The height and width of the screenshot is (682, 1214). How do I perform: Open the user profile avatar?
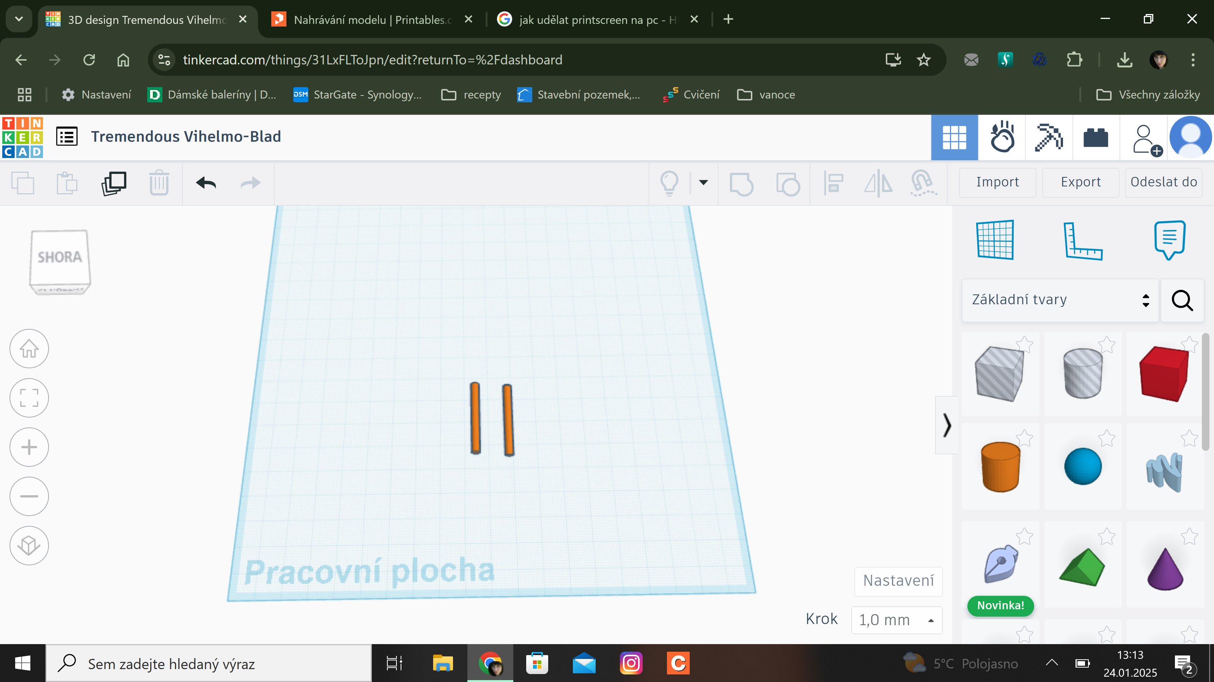1190,137
